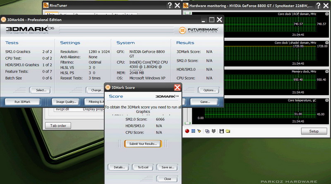This screenshot has width=331, height=184.
Task: Pause monitoring with the blue pause icon
Action: coord(193,131)
